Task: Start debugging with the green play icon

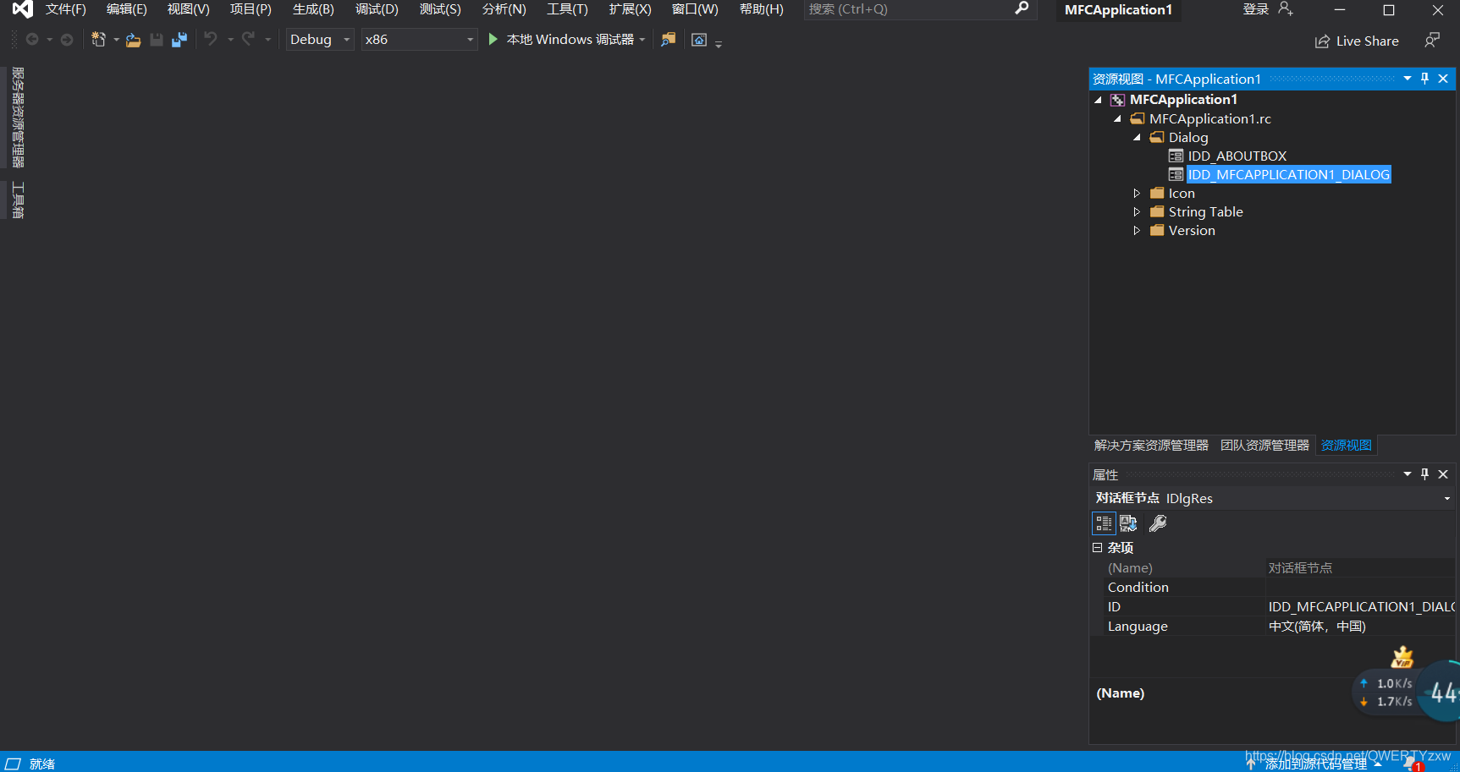Action: 493,39
